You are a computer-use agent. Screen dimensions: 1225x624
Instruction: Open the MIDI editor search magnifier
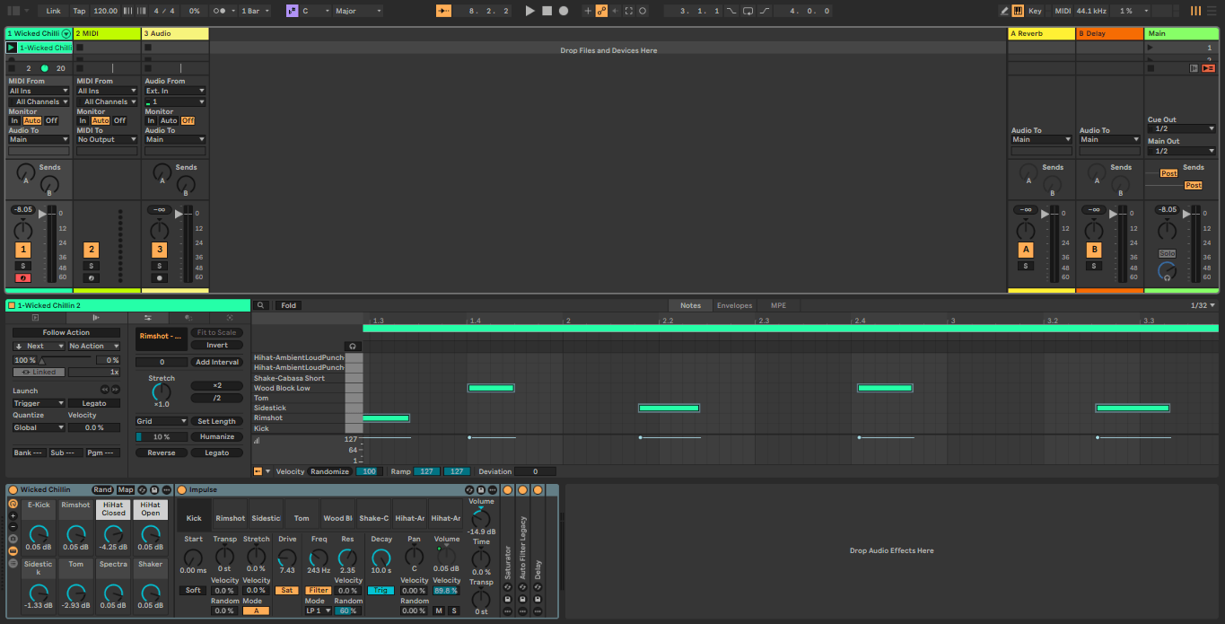tap(260, 305)
